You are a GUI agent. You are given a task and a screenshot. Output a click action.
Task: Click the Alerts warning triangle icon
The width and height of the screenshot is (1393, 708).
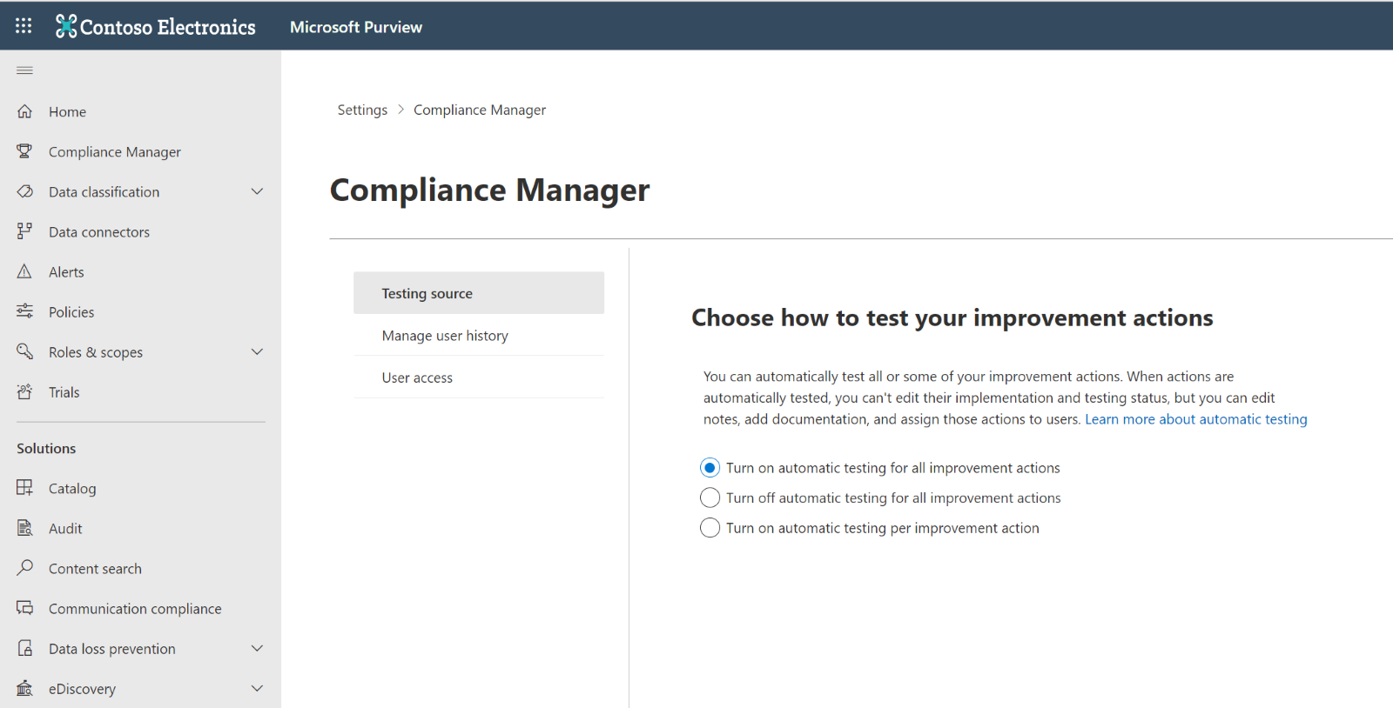[x=25, y=271]
